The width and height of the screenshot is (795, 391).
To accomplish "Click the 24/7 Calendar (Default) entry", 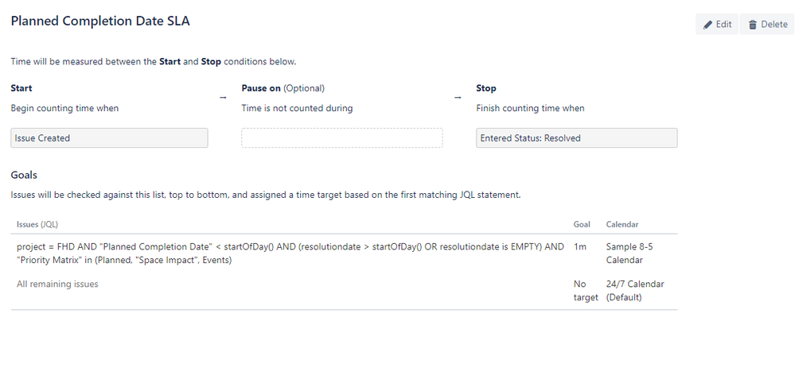I will tap(635, 291).
